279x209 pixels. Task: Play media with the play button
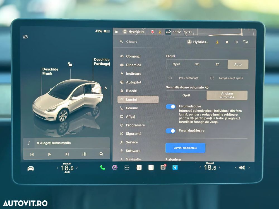[49, 154]
